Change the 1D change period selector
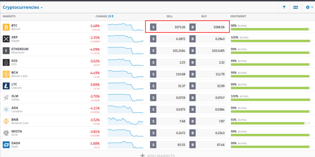Screen dimensions: 315x157 (110, 16)
